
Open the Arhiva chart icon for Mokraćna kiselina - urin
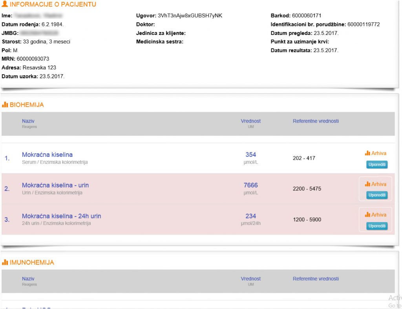pos(367,184)
